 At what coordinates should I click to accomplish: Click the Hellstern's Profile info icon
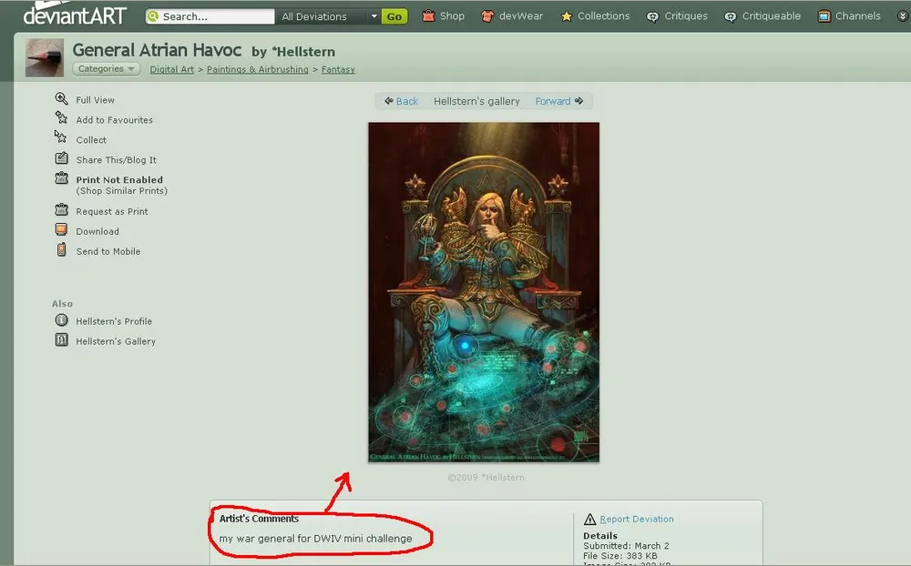pos(62,320)
